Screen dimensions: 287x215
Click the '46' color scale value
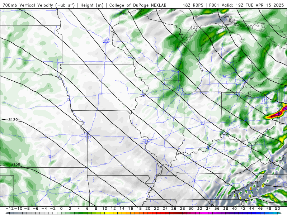tap(260, 209)
